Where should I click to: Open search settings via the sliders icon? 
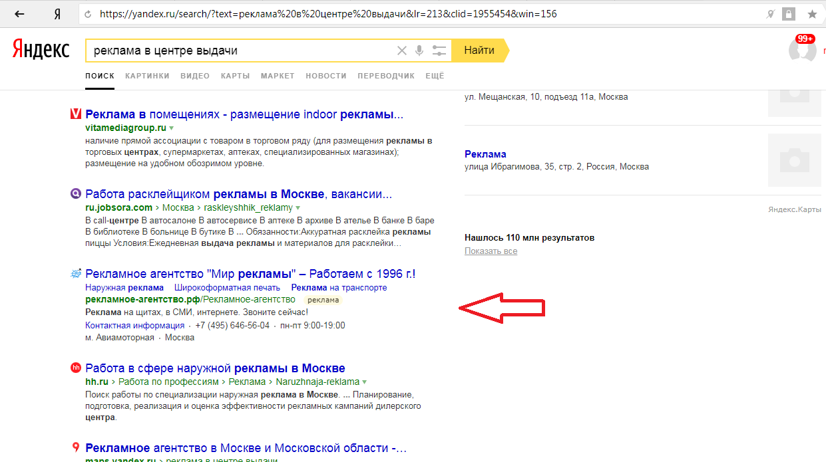pos(439,51)
